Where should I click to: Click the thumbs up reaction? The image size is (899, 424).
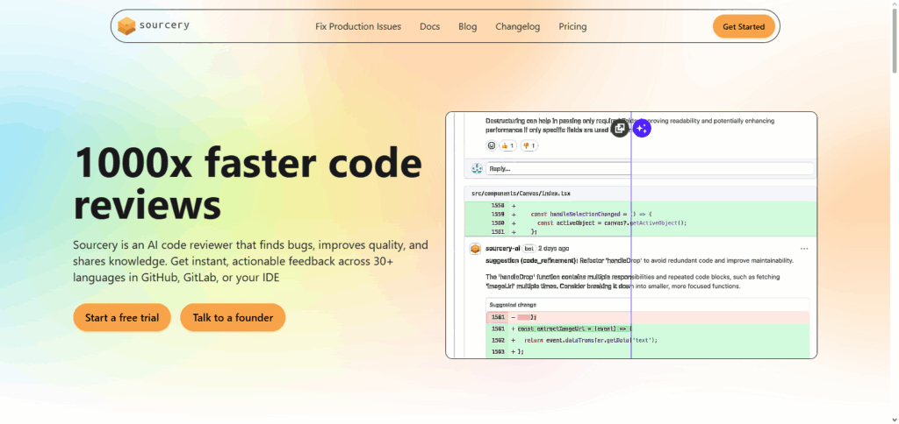[x=508, y=145]
